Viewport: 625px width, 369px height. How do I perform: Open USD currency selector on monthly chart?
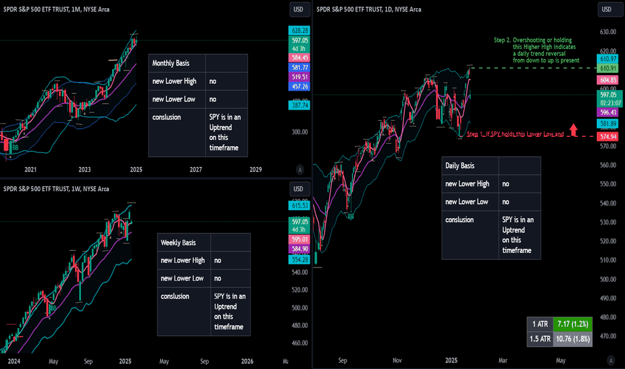pos(299,9)
